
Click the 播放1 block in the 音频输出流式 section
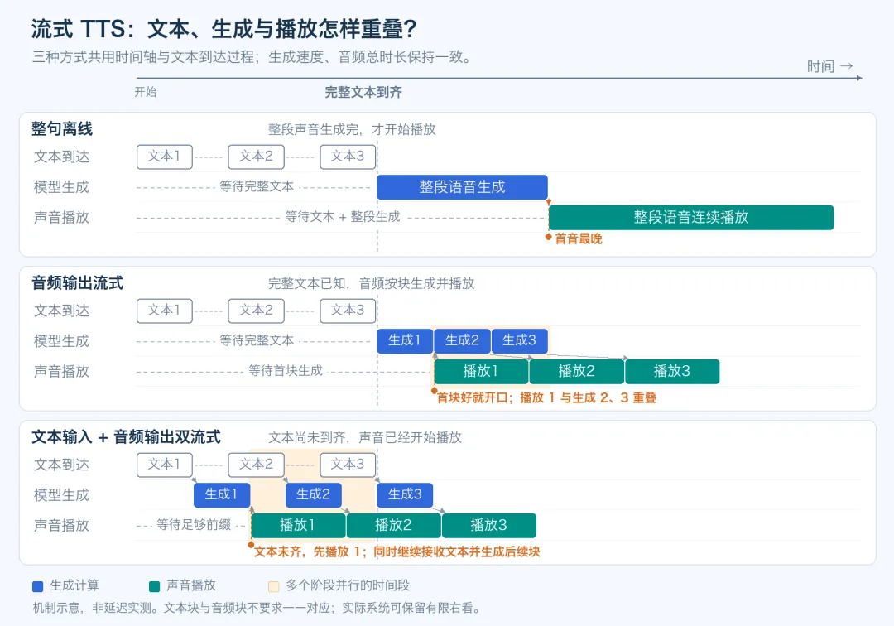coord(481,371)
